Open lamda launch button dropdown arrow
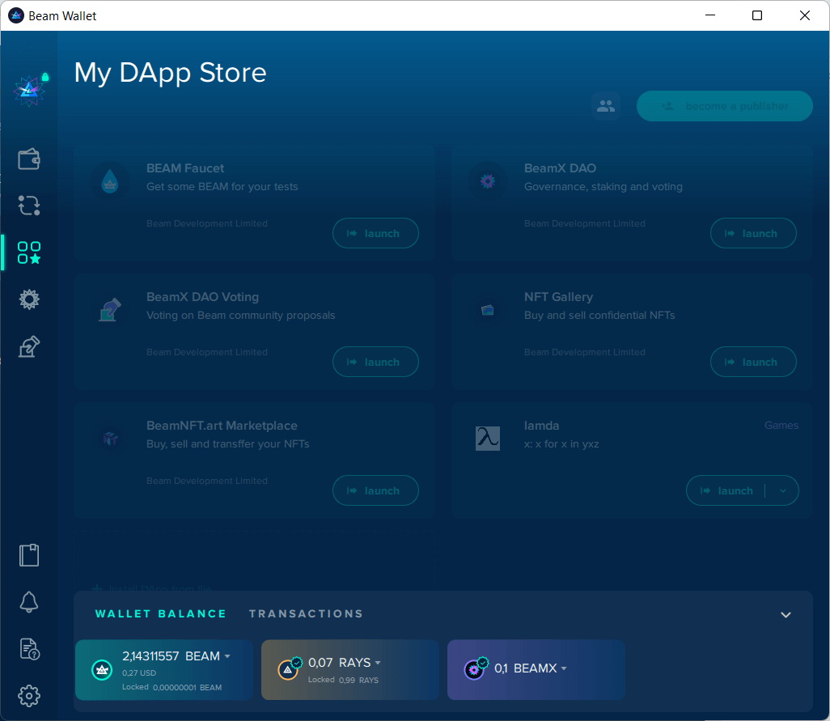This screenshot has width=830, height=721. (x=782, y=490)
